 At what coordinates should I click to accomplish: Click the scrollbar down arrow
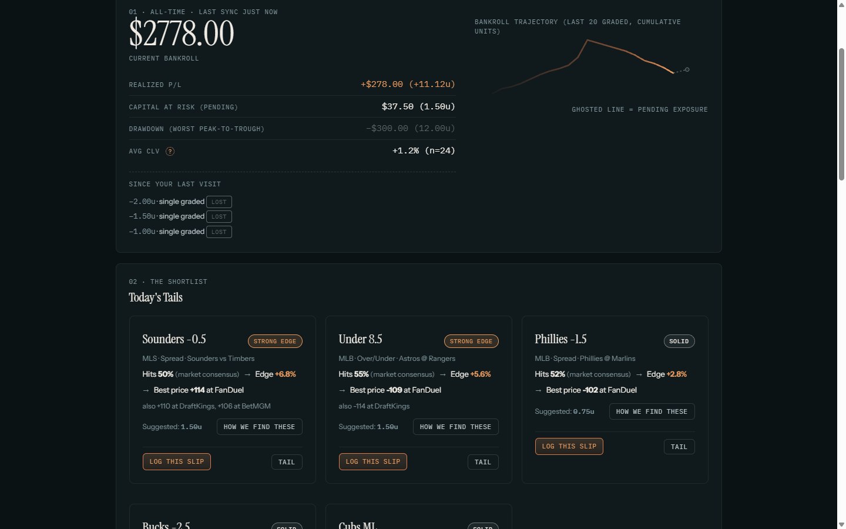coord(841,524)
